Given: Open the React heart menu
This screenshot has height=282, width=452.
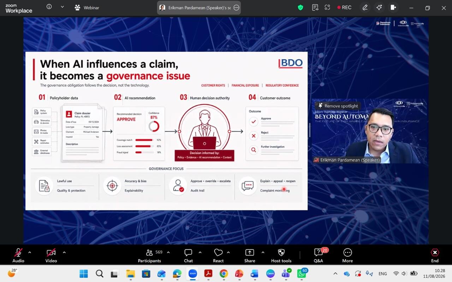Looking at the screenshot, I should (218, 255).
